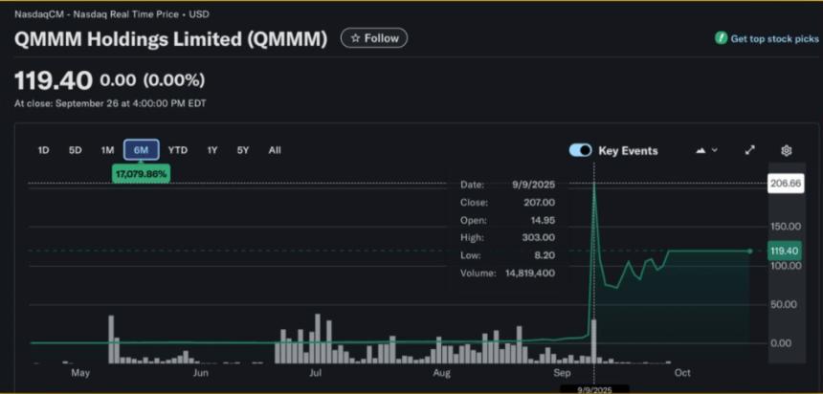The height and width of the screenshot is (394, 823).
Task: Click the At close September 26 timestamp
Action: click(x=110, y=104)
